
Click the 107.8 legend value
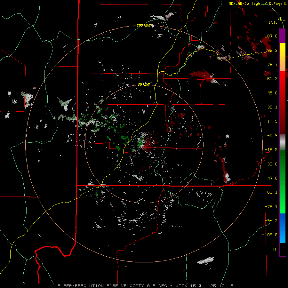[271, 36]
